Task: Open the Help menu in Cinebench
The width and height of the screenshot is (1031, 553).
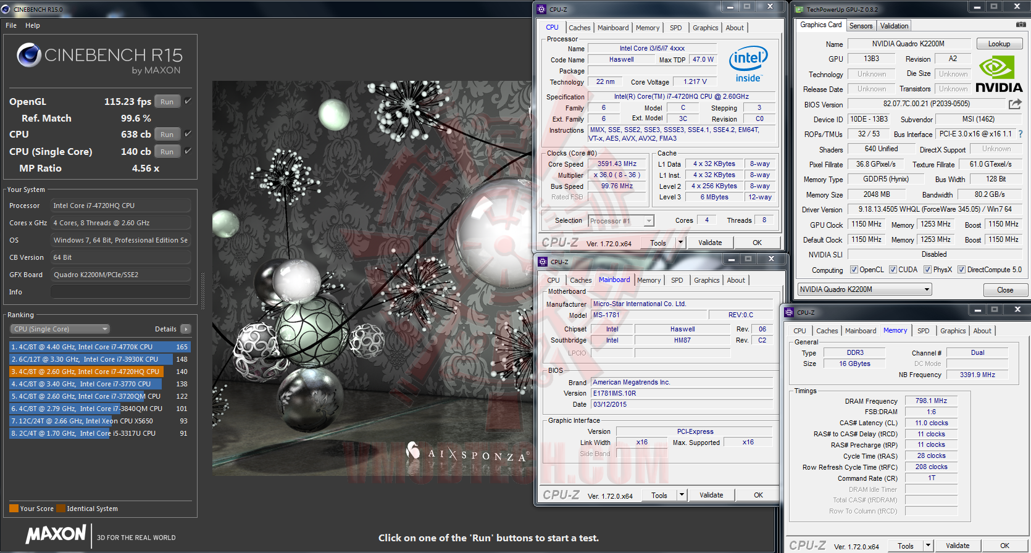Action: (33, 25)
